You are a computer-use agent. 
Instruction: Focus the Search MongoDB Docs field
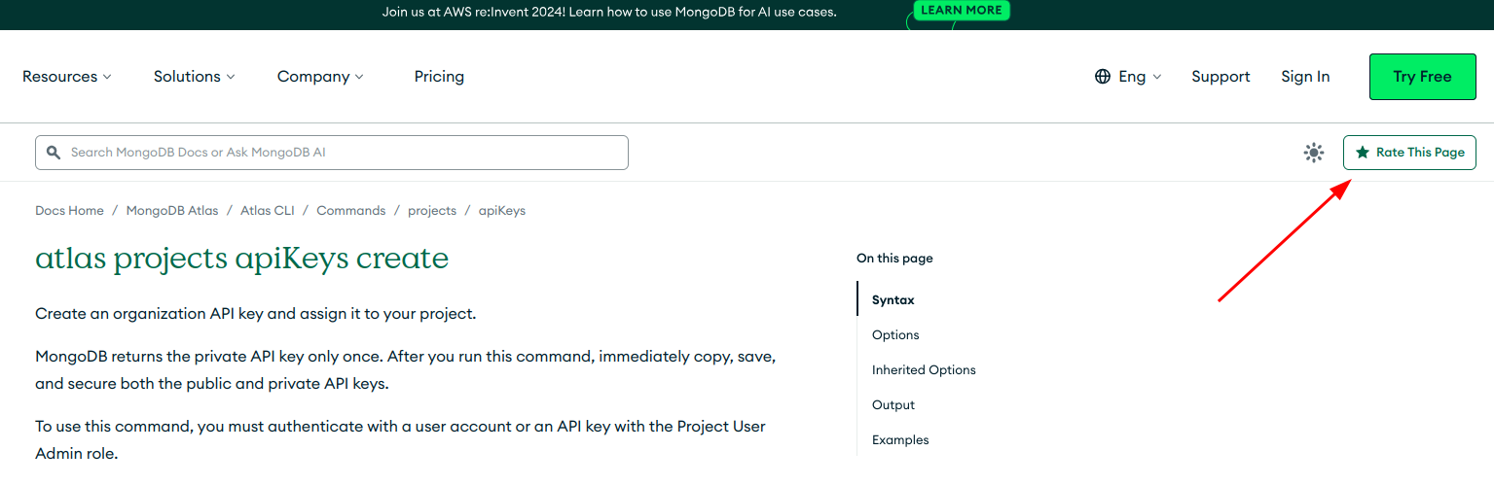pyautogui.click(x=341, y=153)
